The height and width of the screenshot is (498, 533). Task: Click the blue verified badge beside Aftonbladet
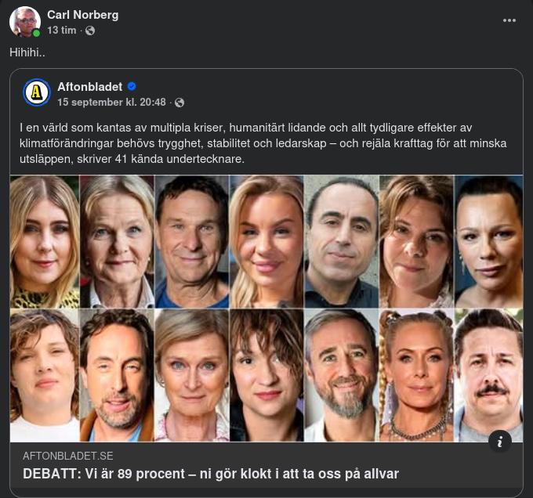point(132,86)
